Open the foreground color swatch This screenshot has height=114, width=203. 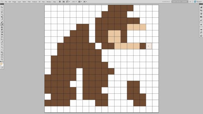pyautogui.click(x=1, y=64)
